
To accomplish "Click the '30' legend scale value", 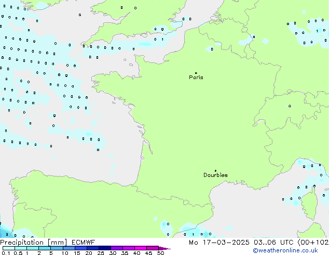I will pos(113,253).
